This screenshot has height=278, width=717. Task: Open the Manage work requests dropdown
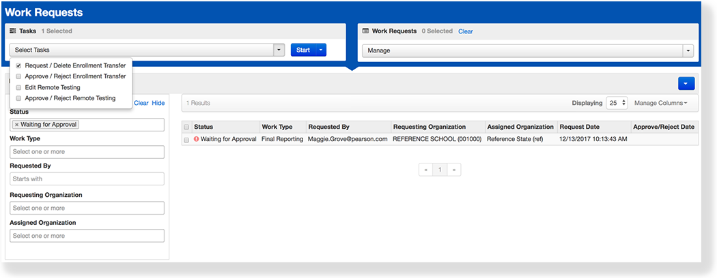pyautogui.click(x=688, y=50)
